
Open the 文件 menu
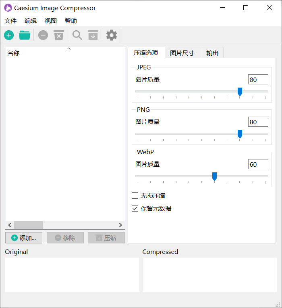pos(10,21)
